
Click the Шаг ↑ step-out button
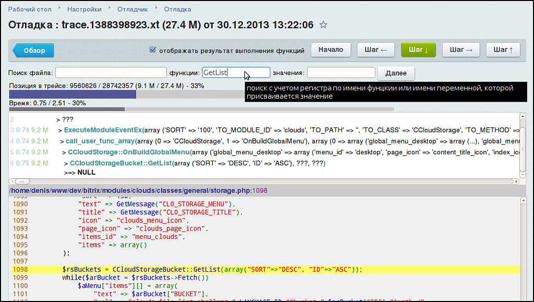(x=503, y=50)
